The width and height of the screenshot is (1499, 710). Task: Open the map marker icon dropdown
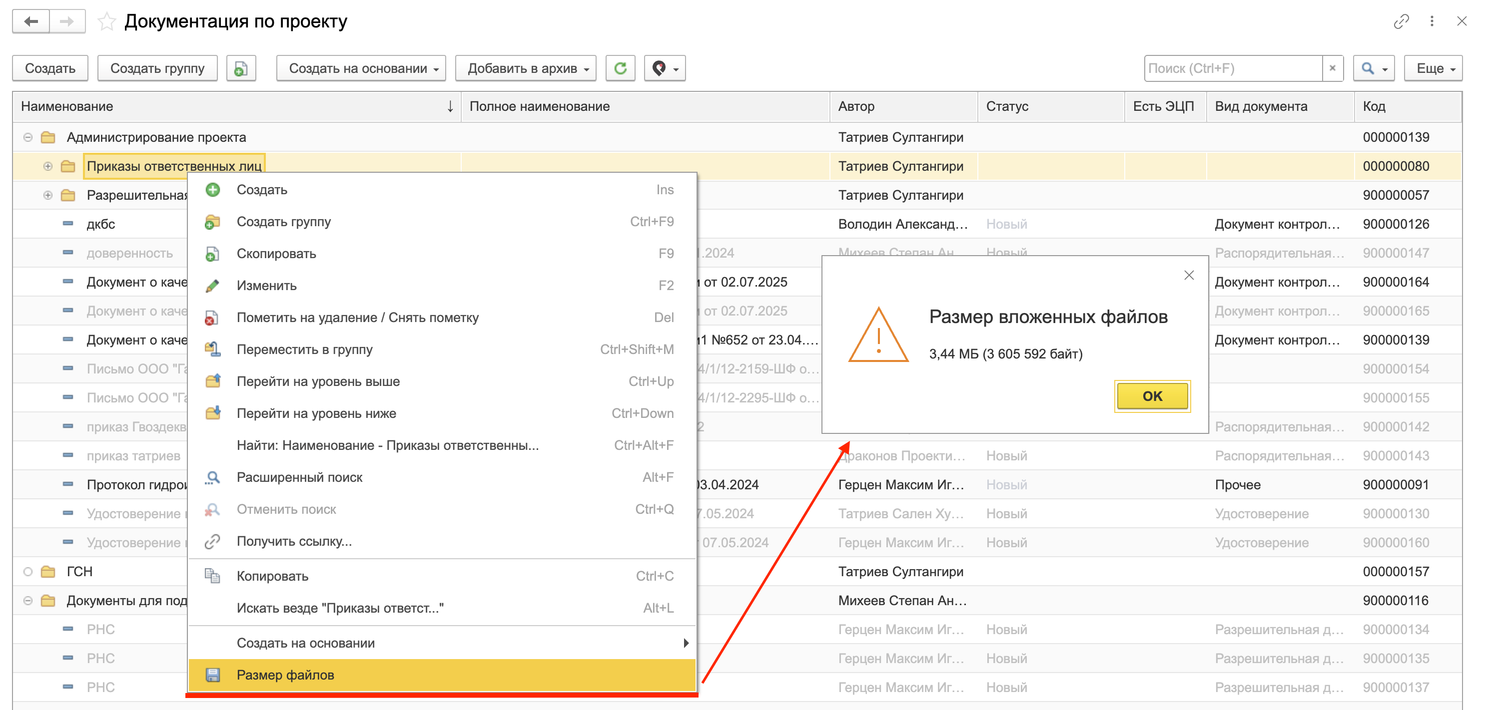pyautogui.click(x=665, y=68)
